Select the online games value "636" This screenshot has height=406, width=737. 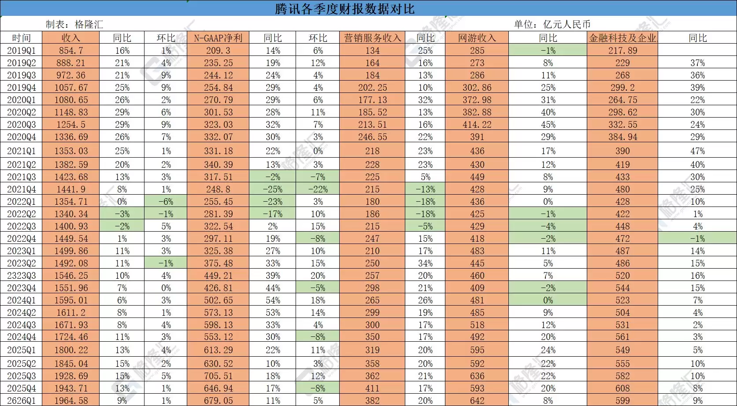[x=477, y=376]
